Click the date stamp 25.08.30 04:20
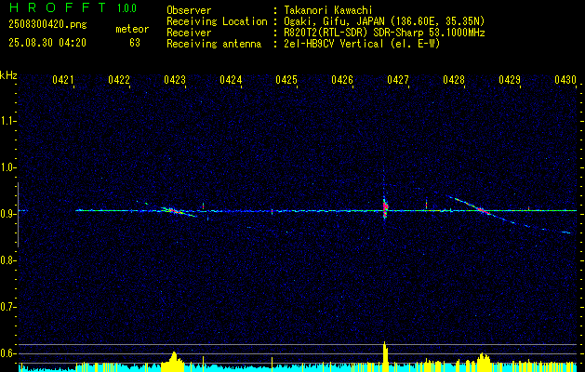This screenshot has width=585, height=372. pos(47,43)
